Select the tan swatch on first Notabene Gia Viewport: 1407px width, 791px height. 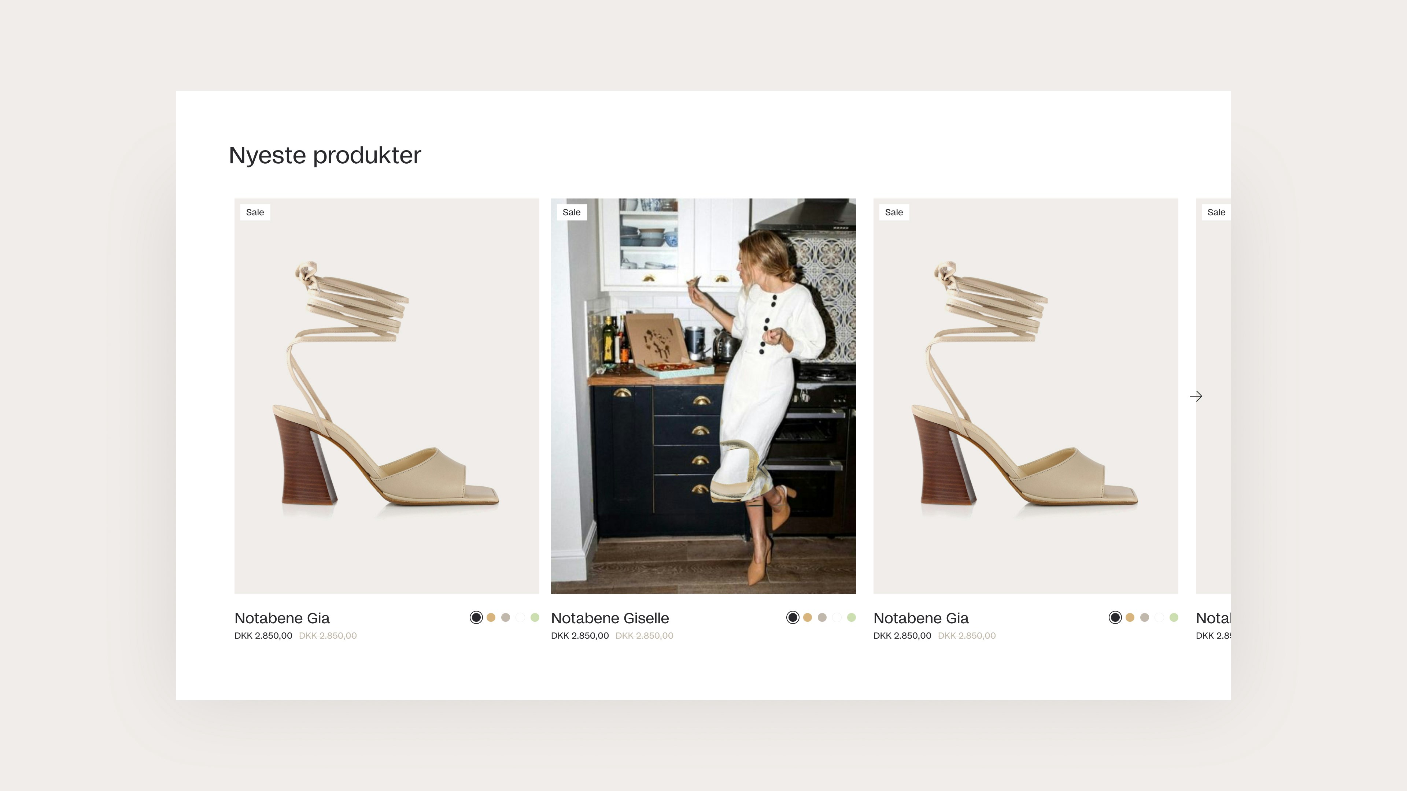tap(491, 617)
